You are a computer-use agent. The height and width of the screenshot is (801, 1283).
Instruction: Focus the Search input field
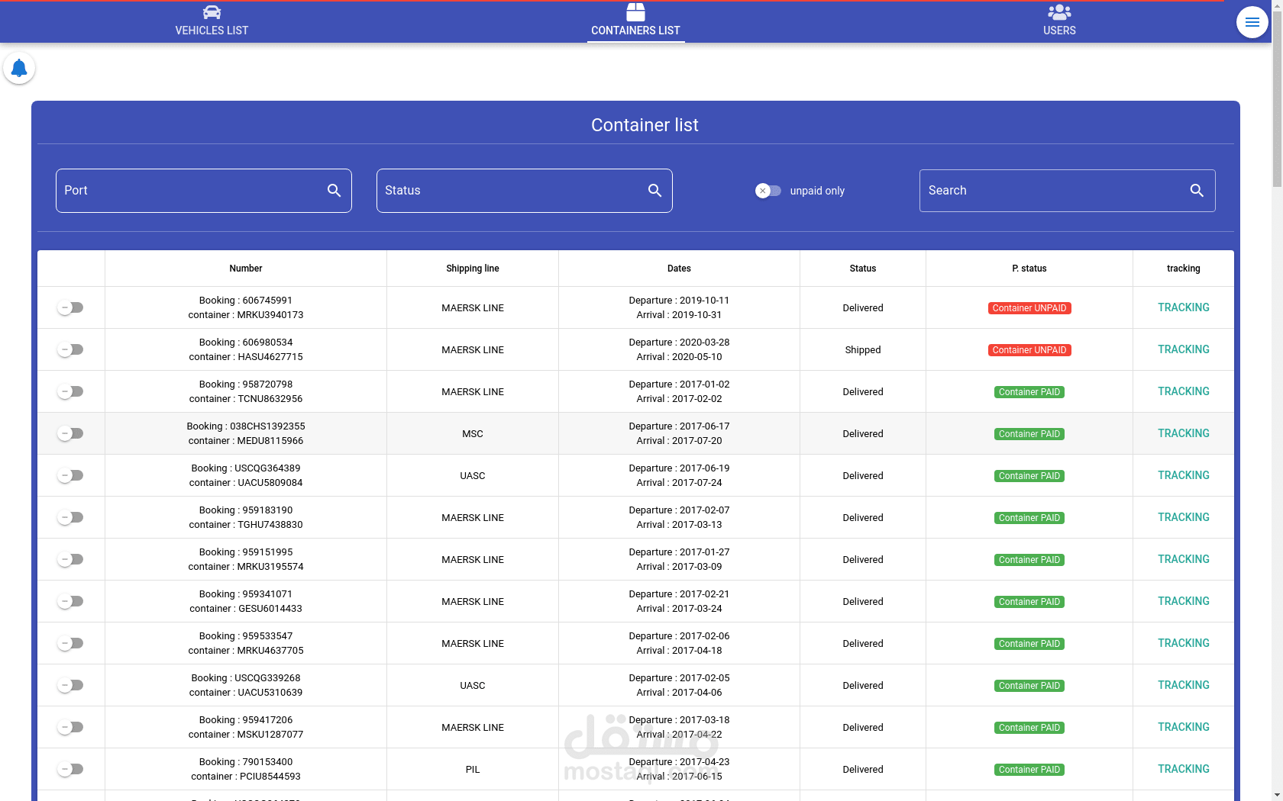point(1068,191)
